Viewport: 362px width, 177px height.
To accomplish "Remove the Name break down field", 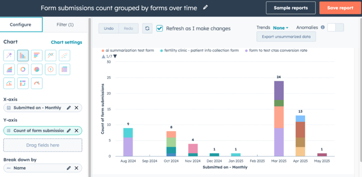I will pos(76,168).
